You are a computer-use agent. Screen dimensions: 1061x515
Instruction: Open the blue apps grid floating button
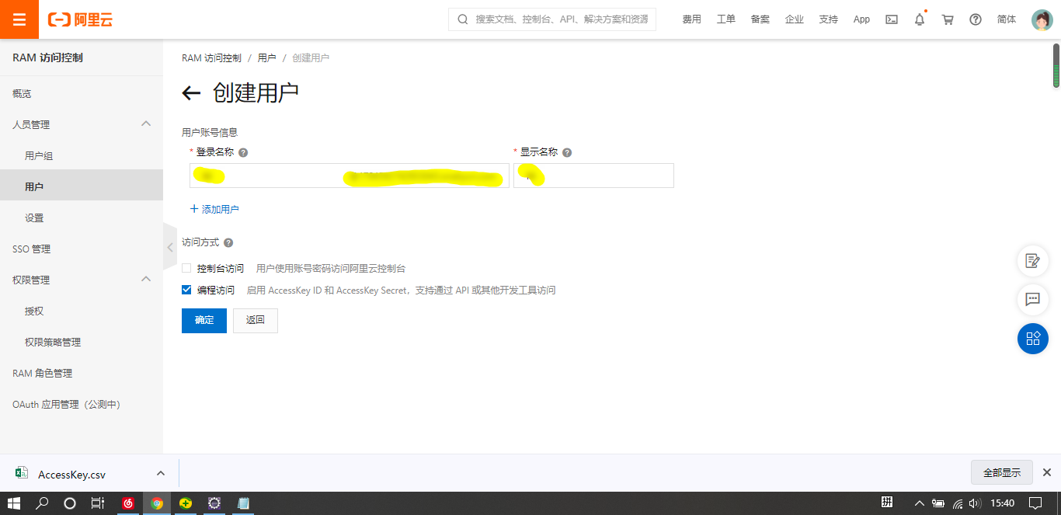pyautogui.click(x=1033, y=339)
